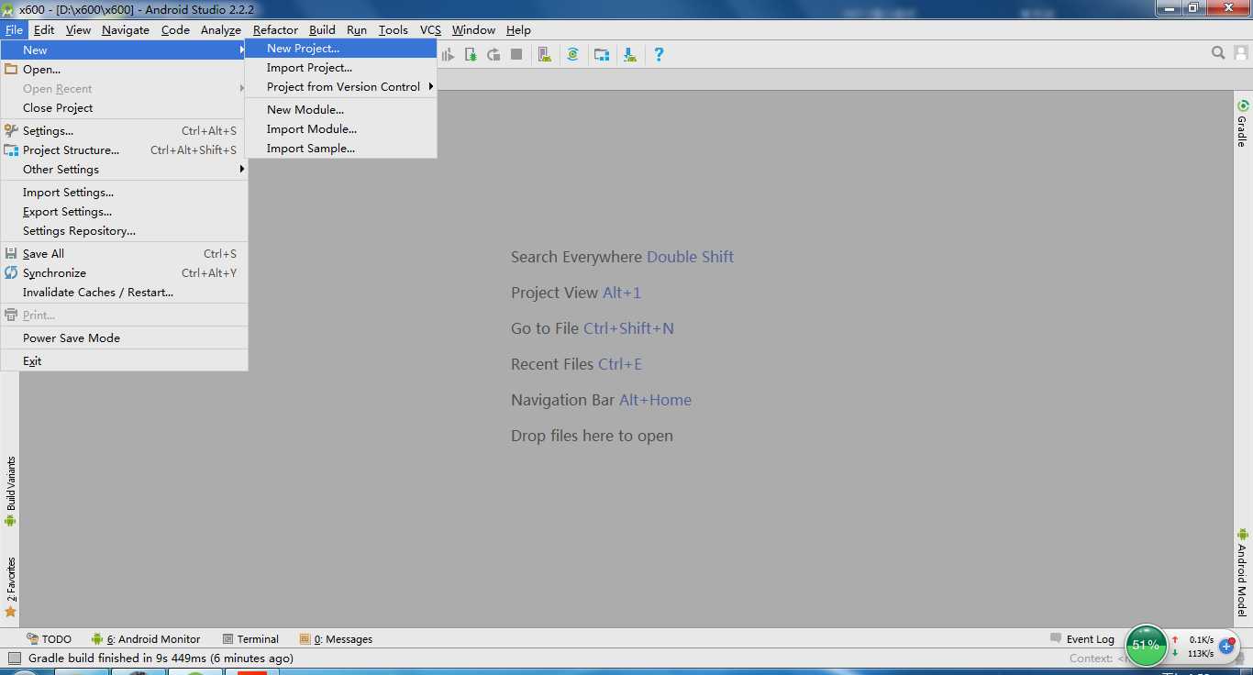
Task: Click the Event Log button
Action: coord(1082,639)
